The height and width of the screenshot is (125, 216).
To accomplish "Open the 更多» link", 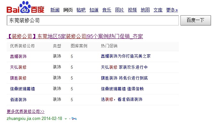I will [172, 10].
